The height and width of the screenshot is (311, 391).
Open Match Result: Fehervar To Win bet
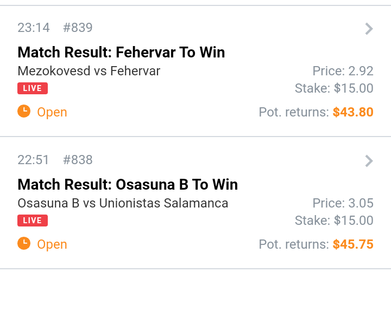[x=121, y=53]
